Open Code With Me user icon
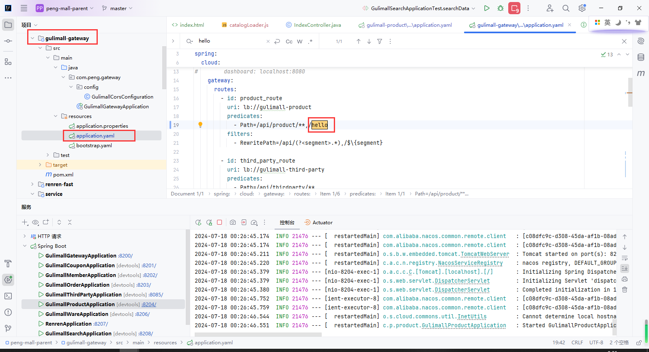 (550, 8)
